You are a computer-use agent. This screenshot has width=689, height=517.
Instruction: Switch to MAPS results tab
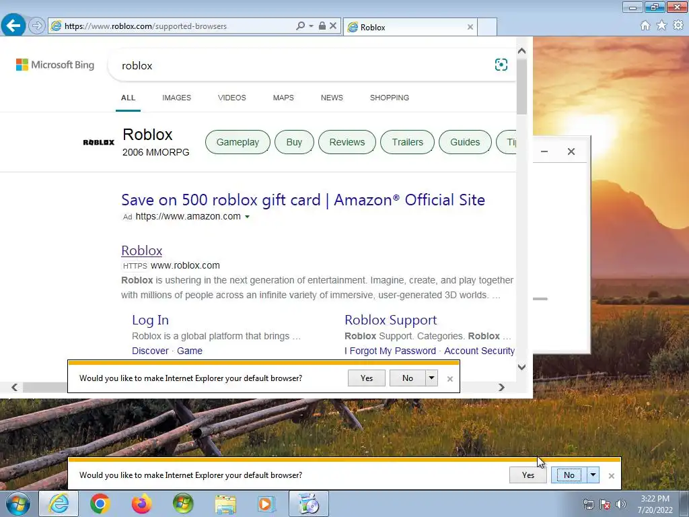[x=283, y=98]
